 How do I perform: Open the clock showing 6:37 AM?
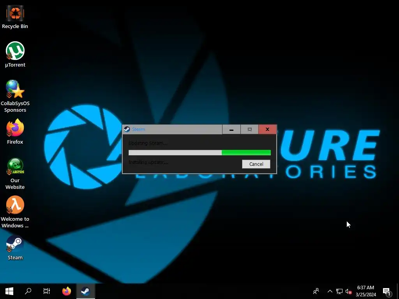click(365, 291)
